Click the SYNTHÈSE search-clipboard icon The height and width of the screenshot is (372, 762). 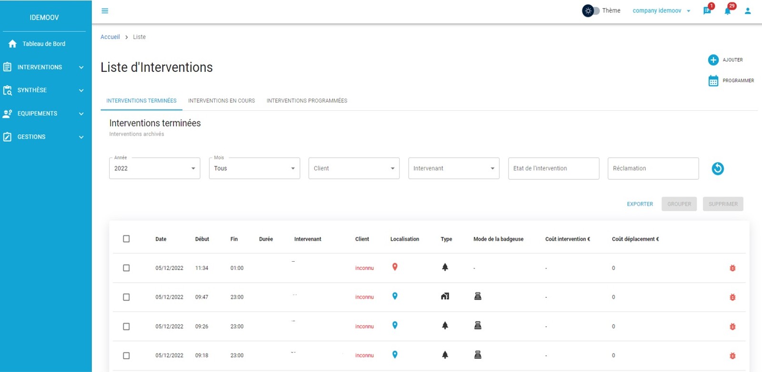pyautogui.click(x=7, y=90)
